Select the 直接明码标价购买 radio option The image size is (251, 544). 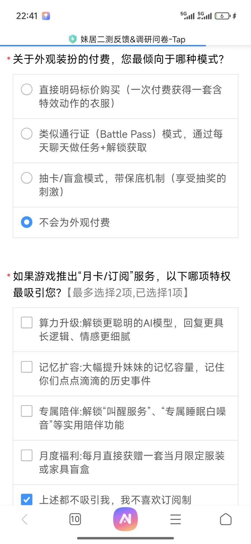pyautogui.click(x=27, y=90)
